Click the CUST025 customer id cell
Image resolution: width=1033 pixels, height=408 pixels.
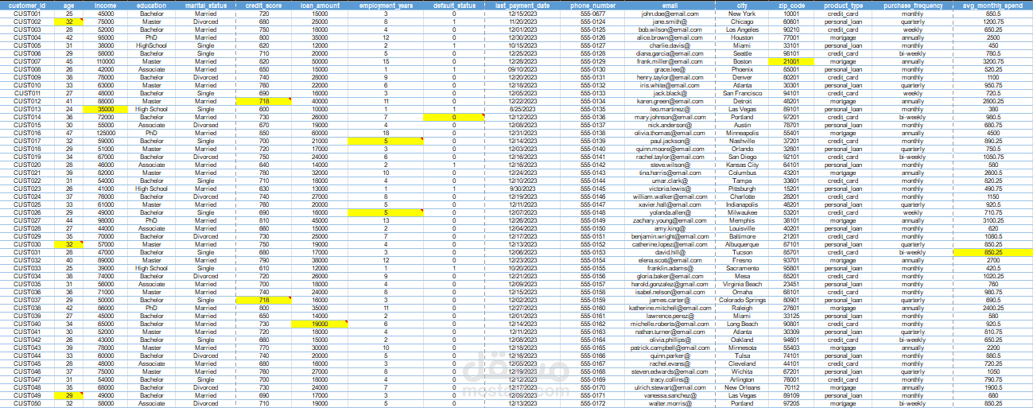pyautogui.click(x=28, y=204)
